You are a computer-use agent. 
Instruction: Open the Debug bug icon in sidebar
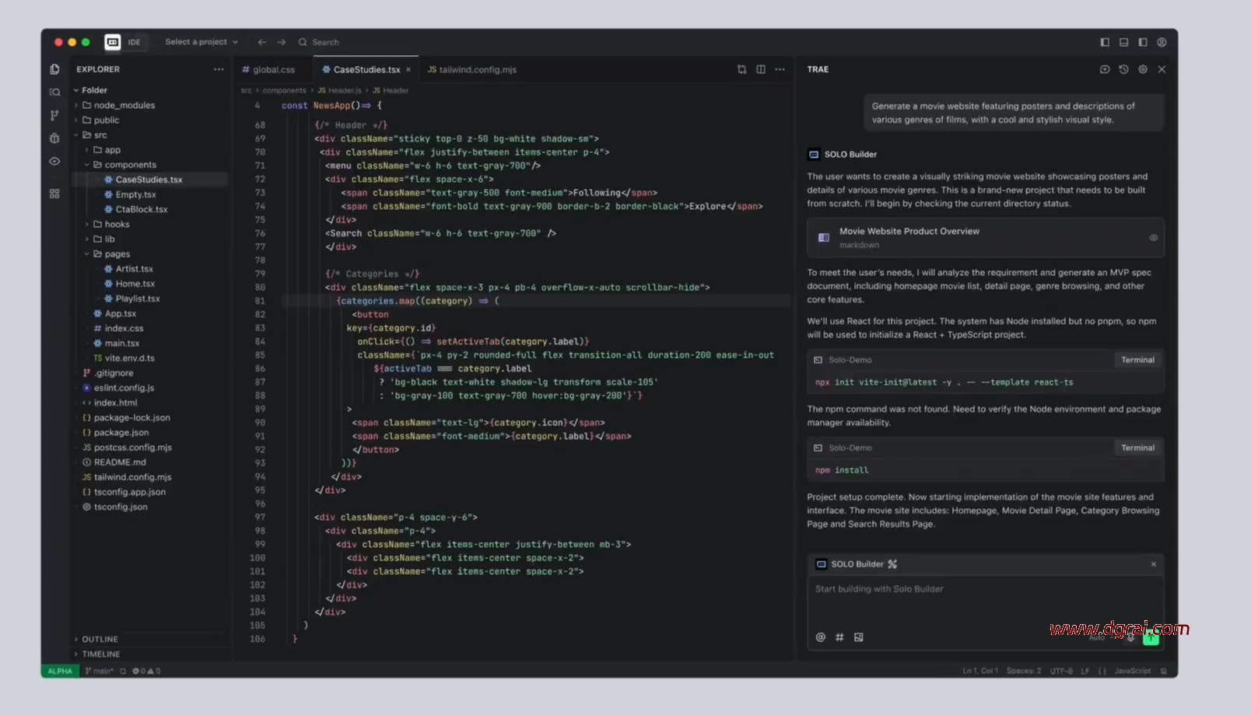coord(54,138)
